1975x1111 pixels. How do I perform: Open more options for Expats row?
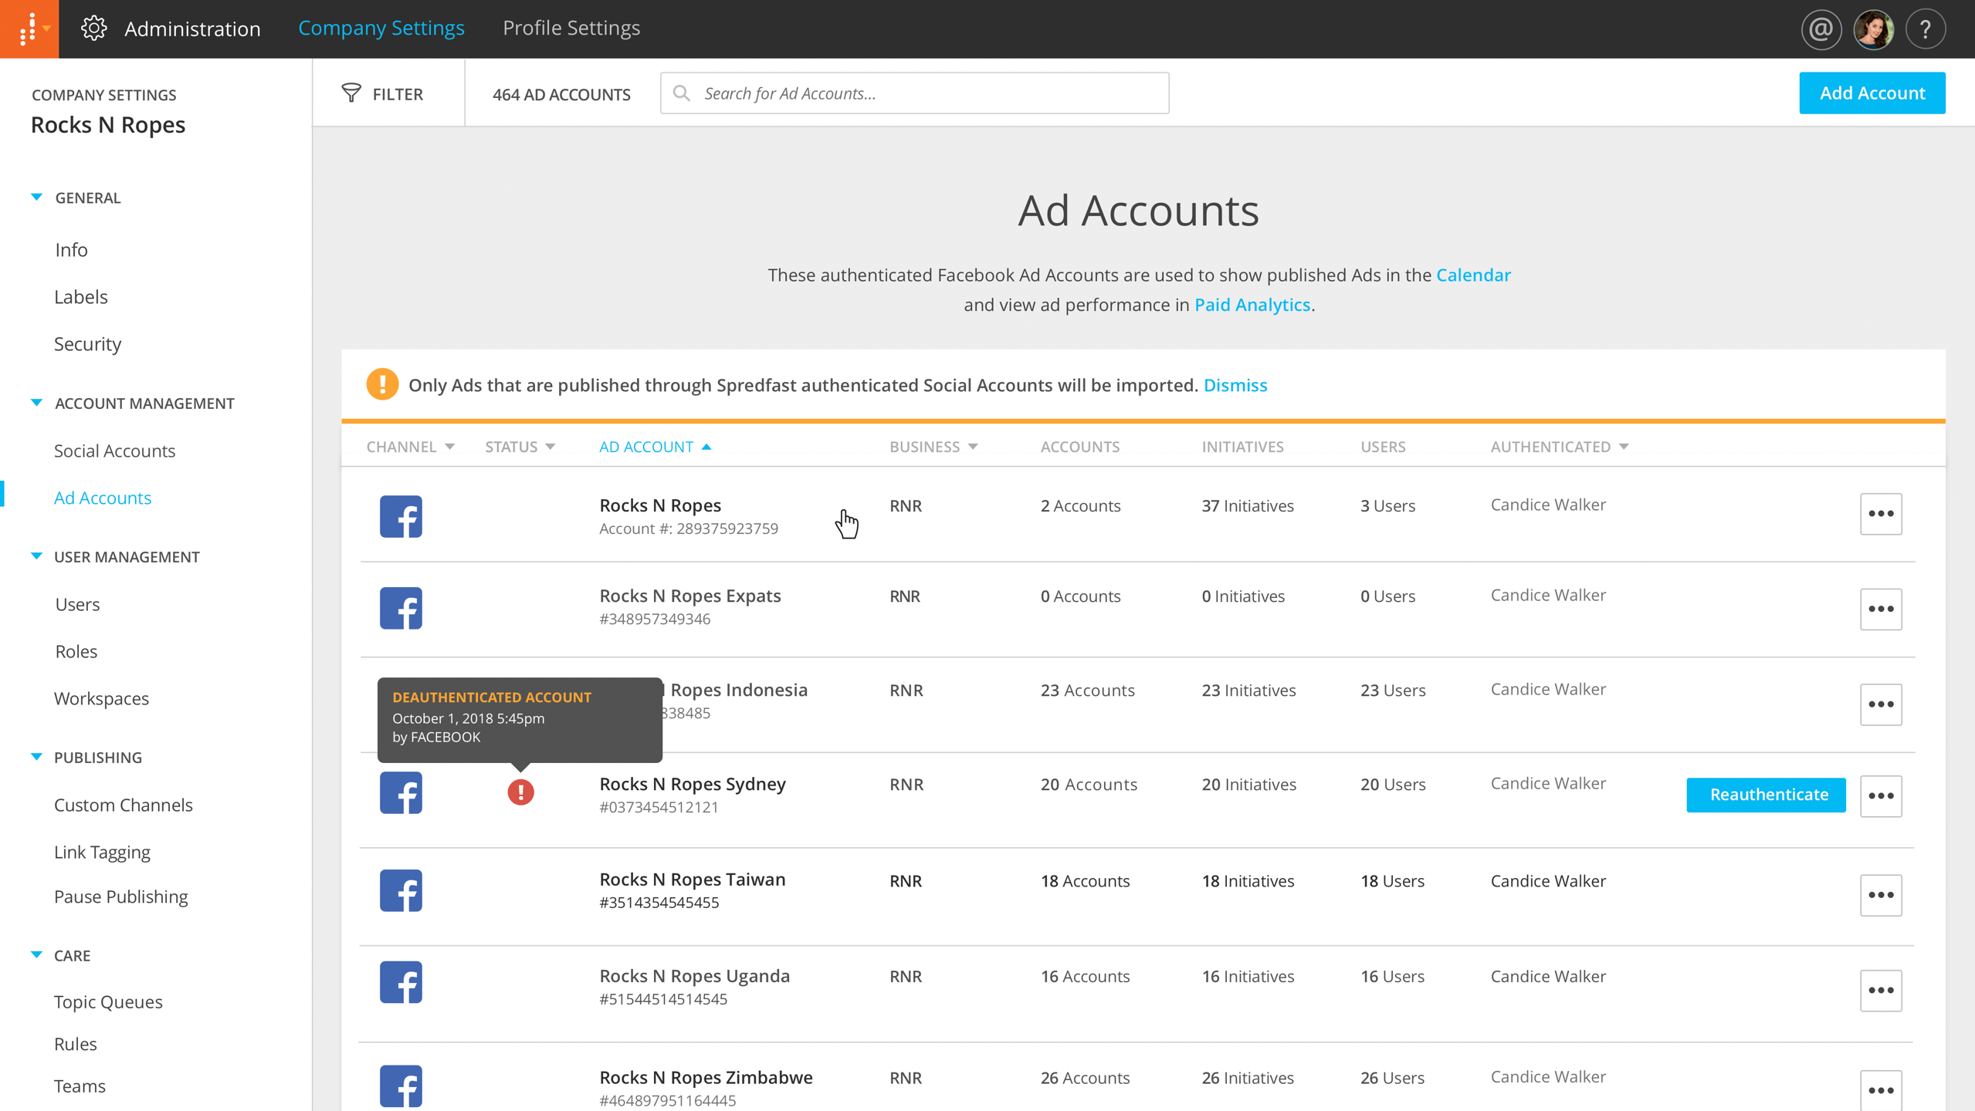pos(1881,609)
